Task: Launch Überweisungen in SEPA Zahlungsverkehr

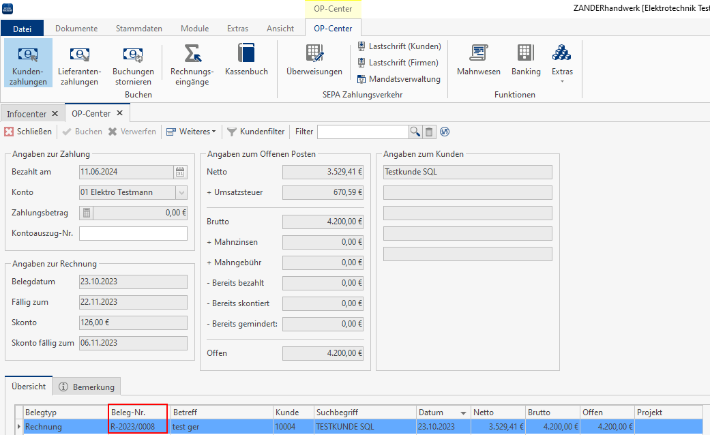Action: point(314,60)
